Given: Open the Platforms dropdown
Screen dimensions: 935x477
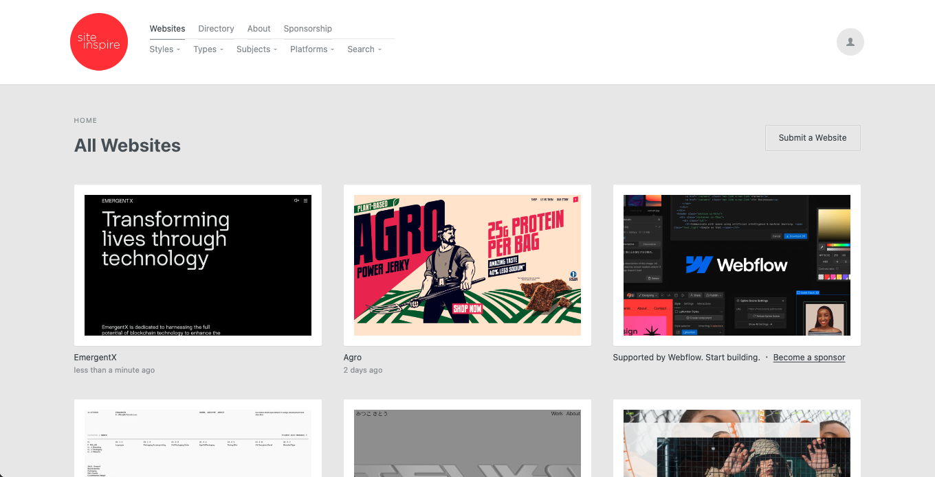Looking at the screenshot, I should pyautogui.click(x=311, y=49).
